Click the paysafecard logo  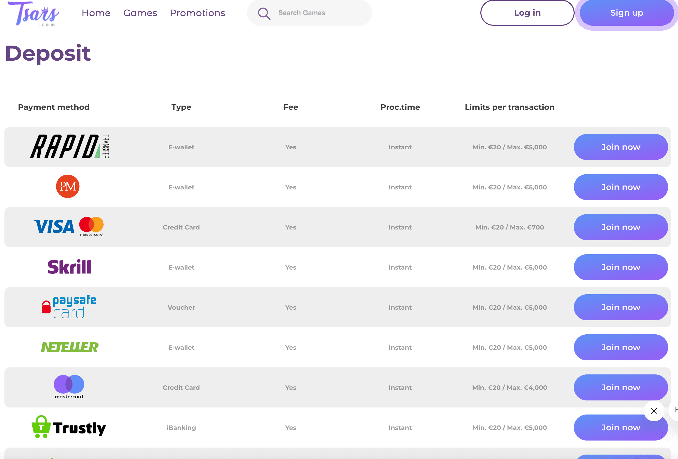69,307
